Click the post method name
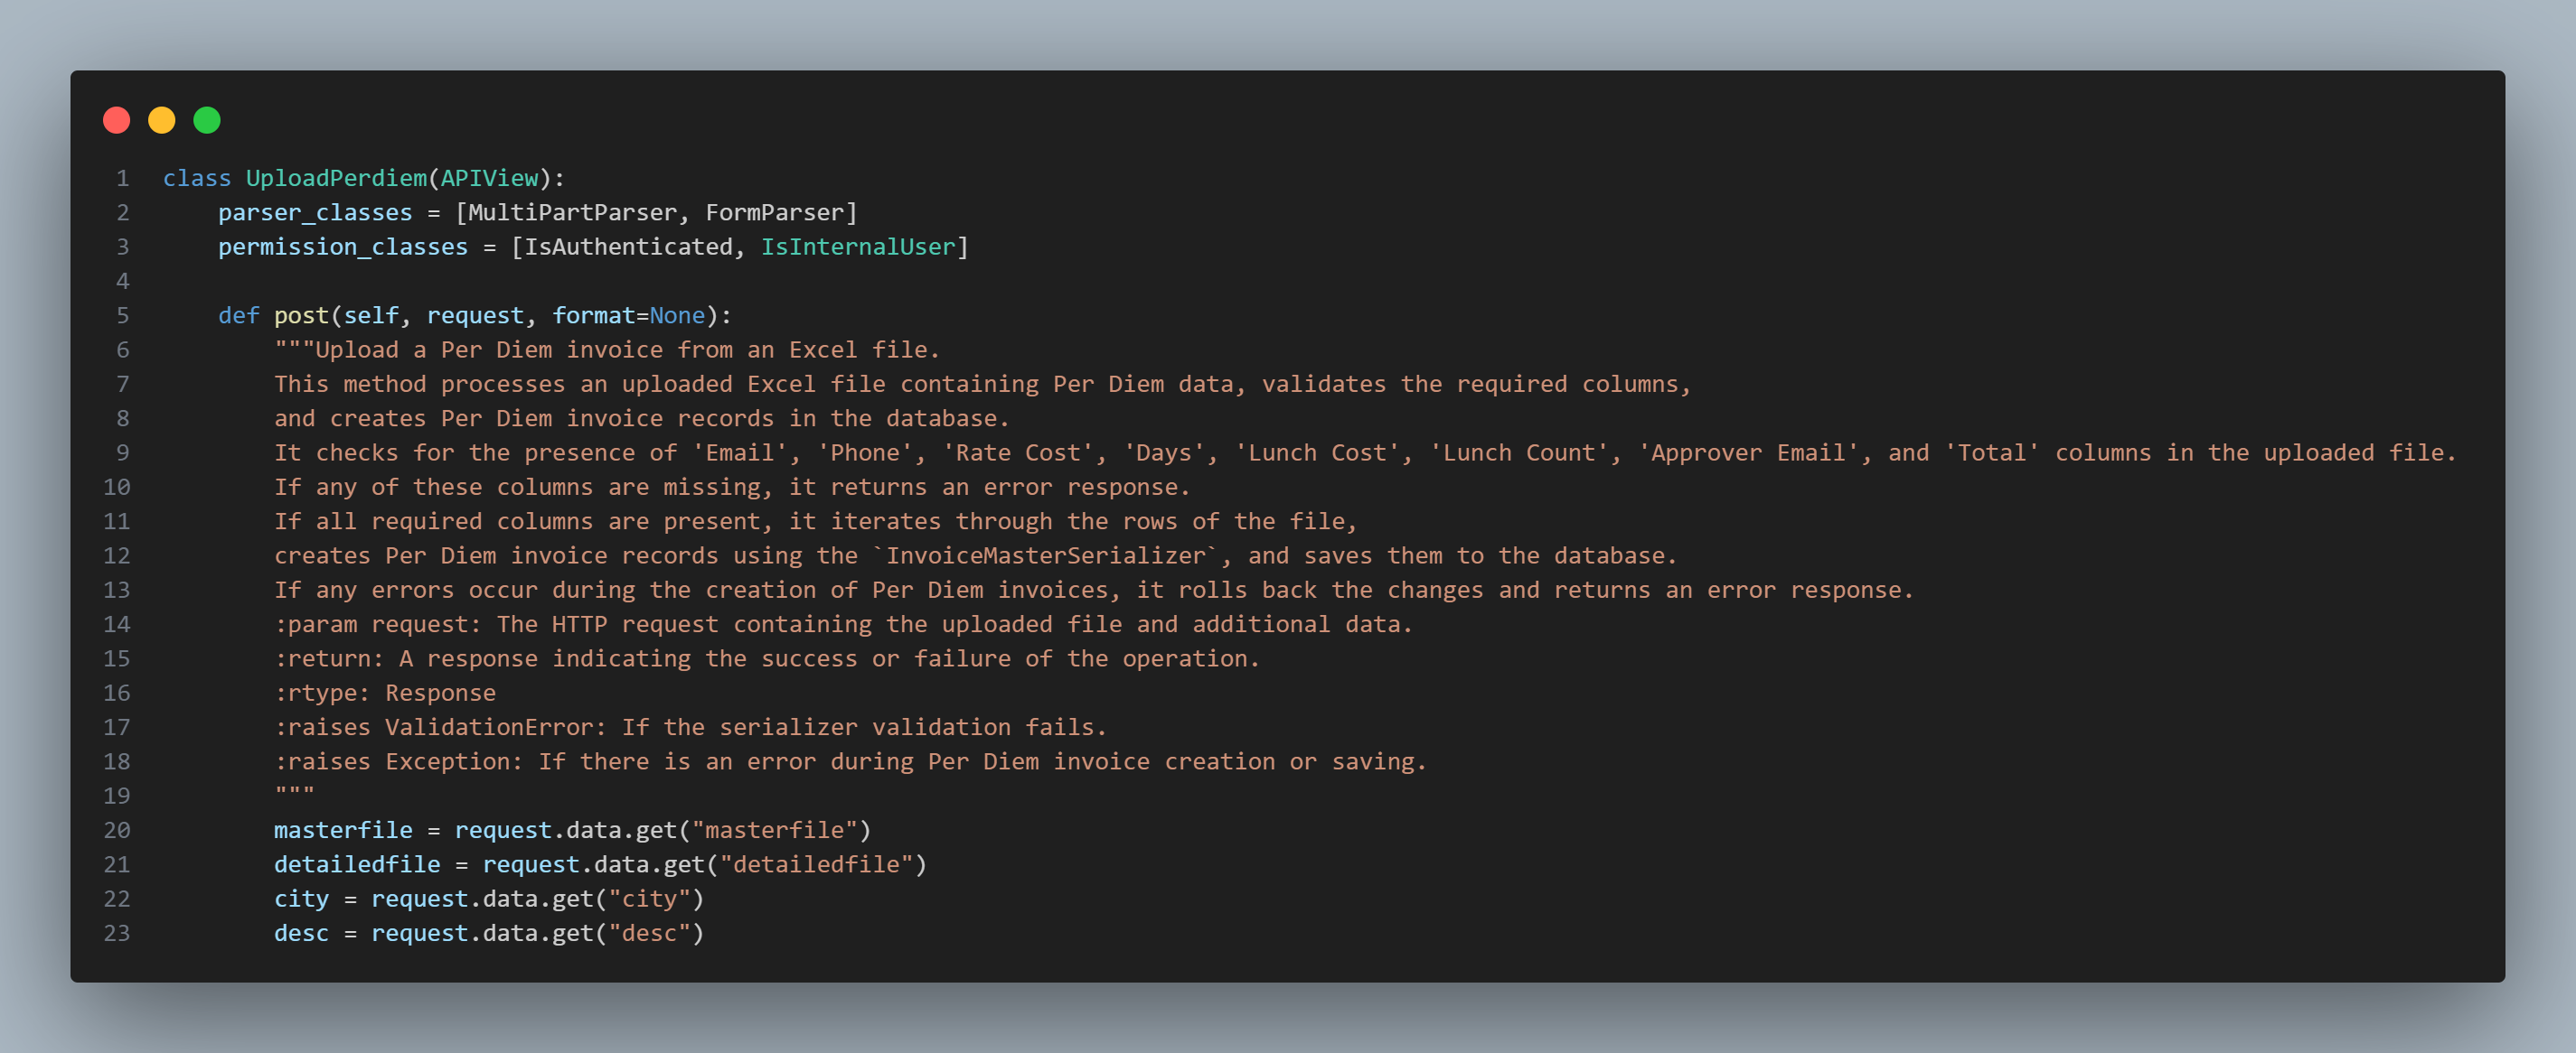The width and height of the screenshot is (2576, 1053). 301,316
